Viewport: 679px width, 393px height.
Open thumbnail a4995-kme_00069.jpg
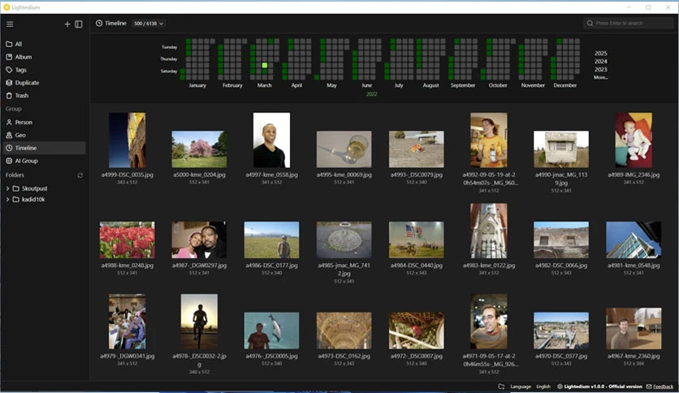click(x=344, y=149)
